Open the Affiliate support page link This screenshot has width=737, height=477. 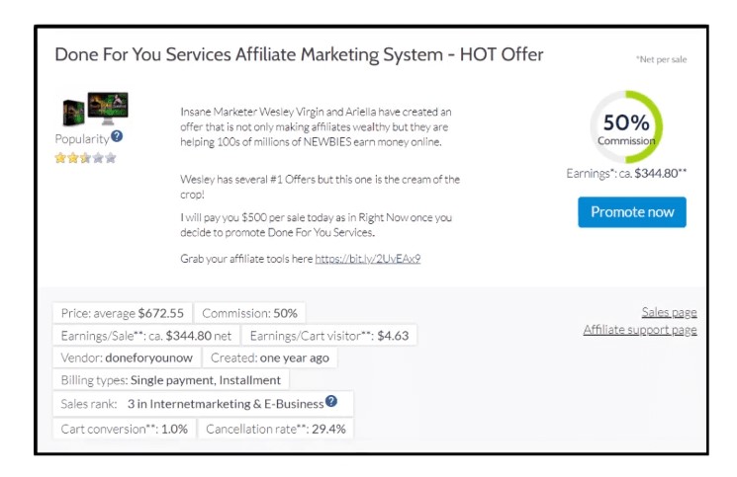tap(640, 330)
